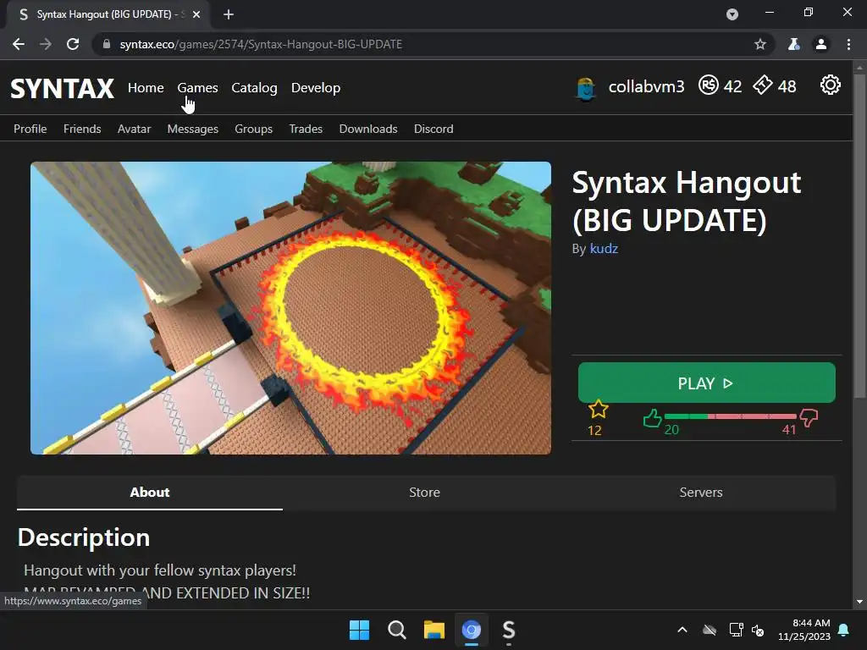Click the like/dislike ratio bar

(730, 416)
